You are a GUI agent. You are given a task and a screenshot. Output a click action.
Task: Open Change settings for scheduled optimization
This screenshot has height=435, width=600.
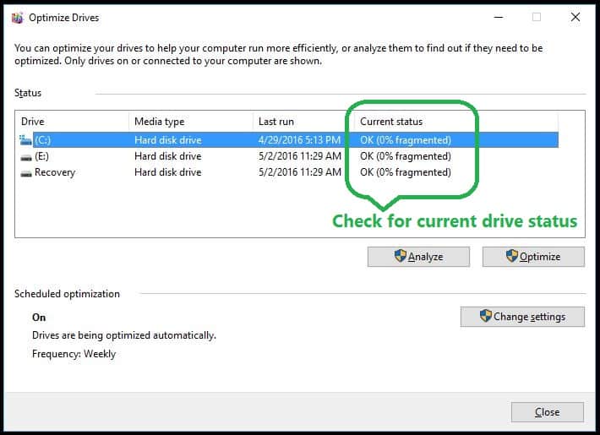(522, 317)
